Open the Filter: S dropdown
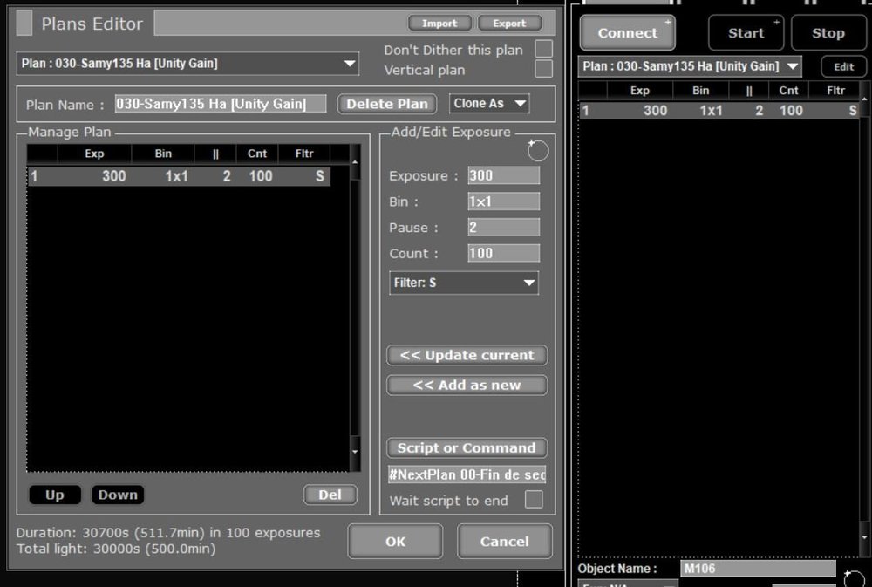The image size is (872, 587). [463, 283]
